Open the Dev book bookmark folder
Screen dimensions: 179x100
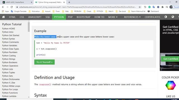(x=121, y=11)
